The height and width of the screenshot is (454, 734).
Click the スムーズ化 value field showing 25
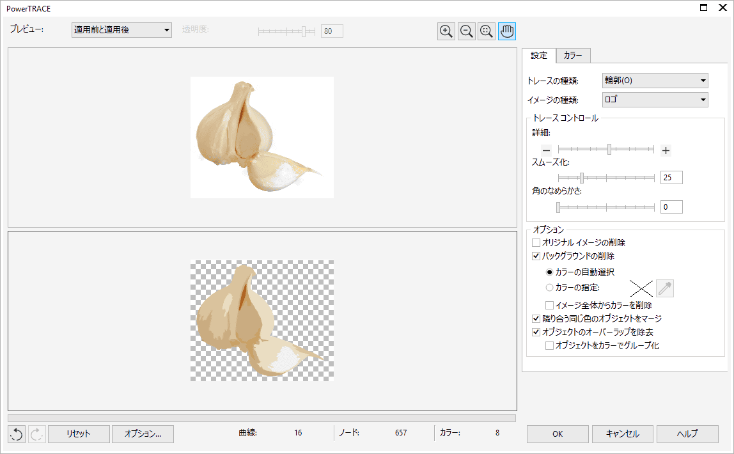pyautogui.click(x=671, y=178)
